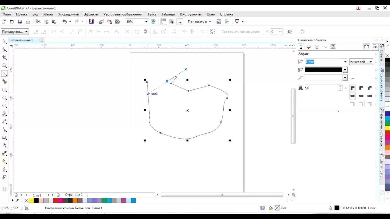Activate the Zoom magnifier tool
Screen dimensions: 390x219
point(5,65)
